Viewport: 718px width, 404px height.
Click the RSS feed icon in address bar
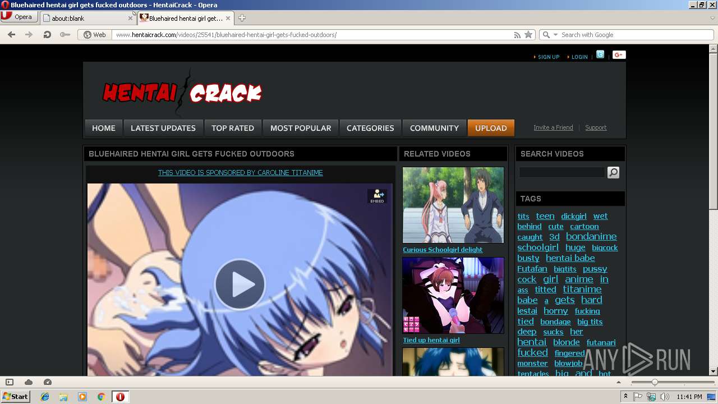[517, 35]
